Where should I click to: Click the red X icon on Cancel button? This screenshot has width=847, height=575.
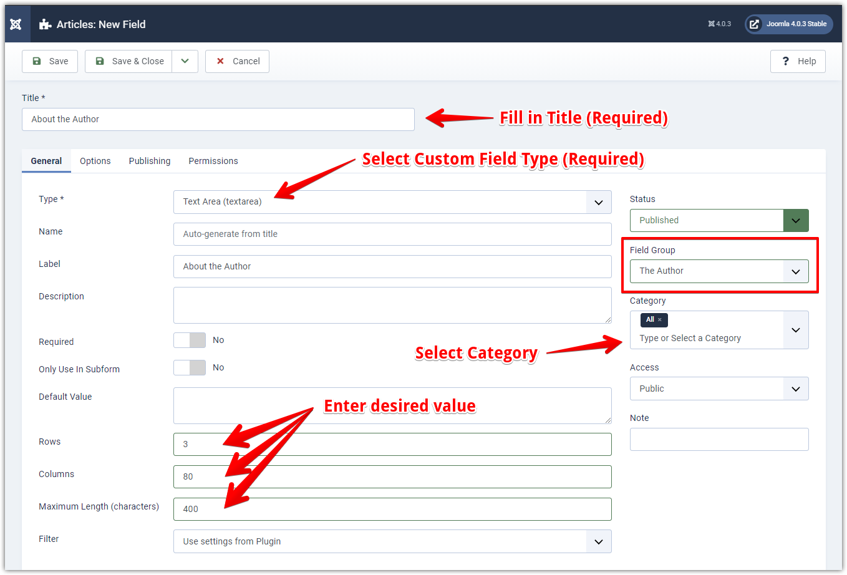pyautogui.click(x=220, y=61)
